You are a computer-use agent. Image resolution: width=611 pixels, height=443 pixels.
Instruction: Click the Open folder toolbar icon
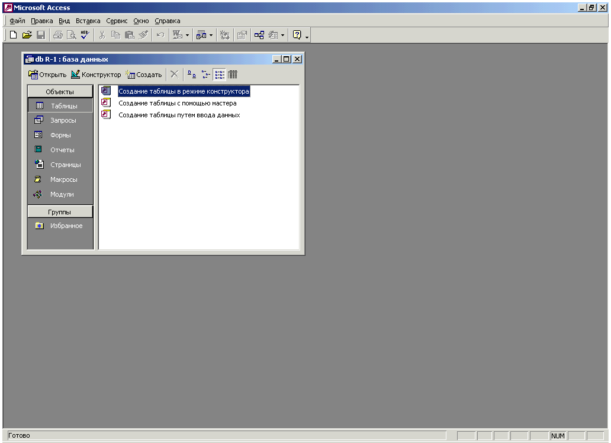(27, 35)
